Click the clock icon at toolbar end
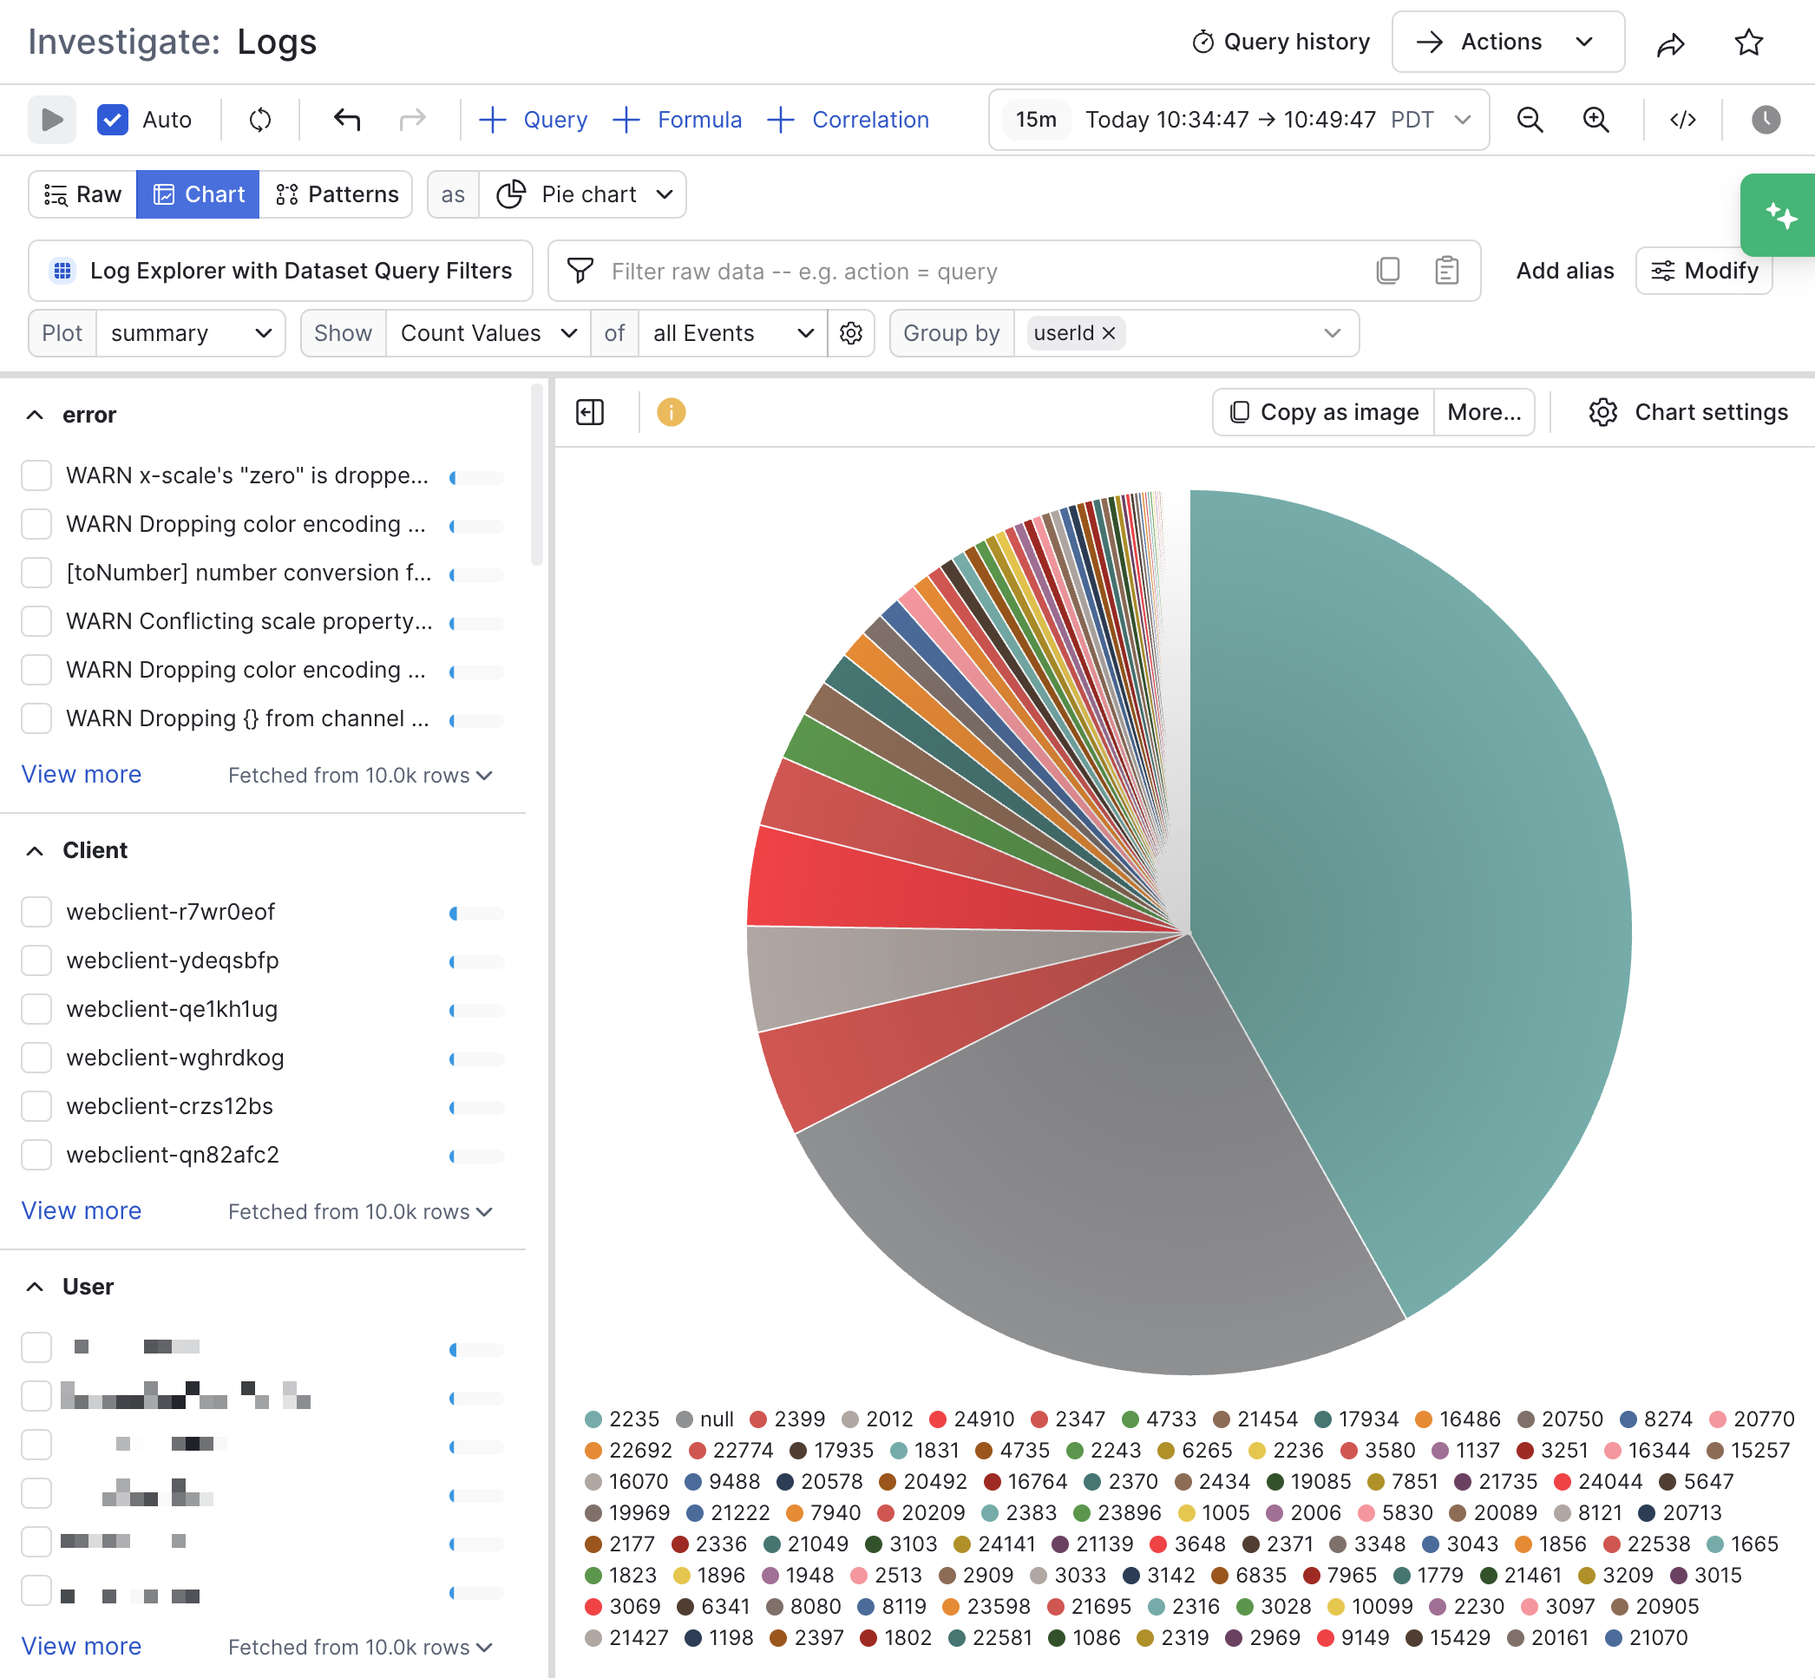 click(1765, 120)
